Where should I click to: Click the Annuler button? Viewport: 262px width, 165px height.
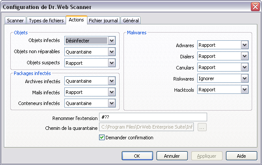(x=172, y=156)
